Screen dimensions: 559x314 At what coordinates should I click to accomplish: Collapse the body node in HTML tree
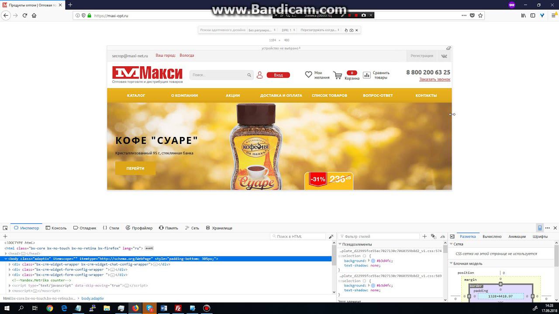point(6,259)
